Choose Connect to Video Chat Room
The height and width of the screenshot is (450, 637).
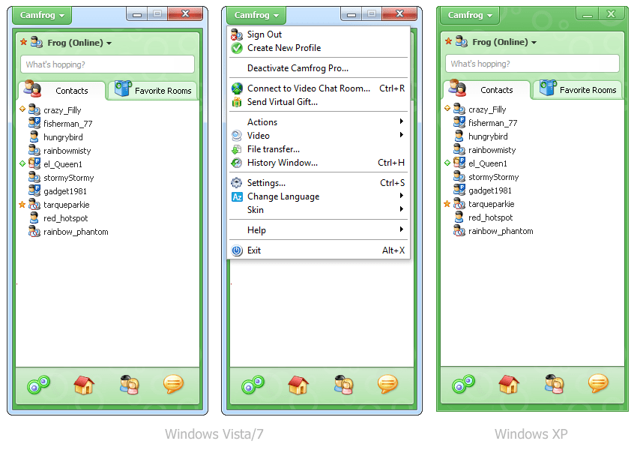319,88
